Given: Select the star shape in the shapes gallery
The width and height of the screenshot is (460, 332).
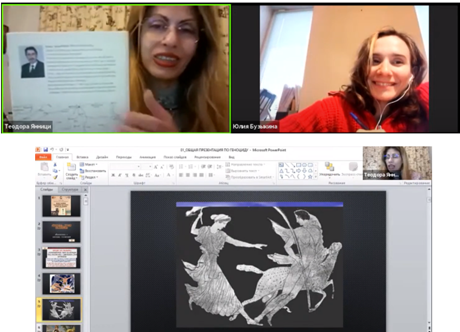Looking at the screenshot, I should (310, 177).
